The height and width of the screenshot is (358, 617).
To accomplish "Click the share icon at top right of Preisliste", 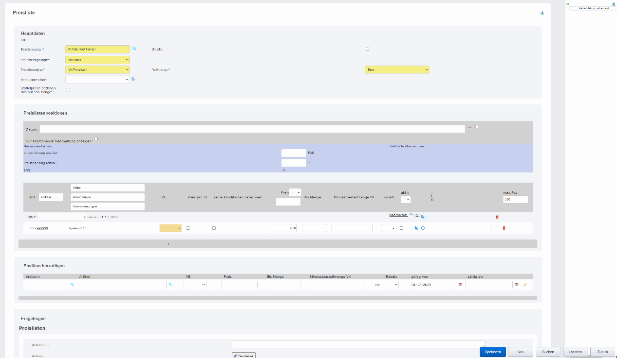I will coord(542,13).
